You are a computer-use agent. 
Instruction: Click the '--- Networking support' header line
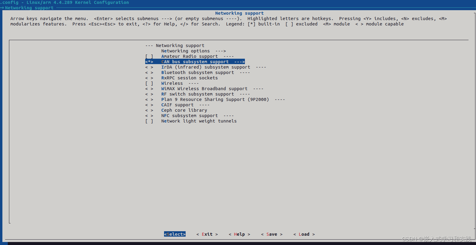(x=175, y=46)
